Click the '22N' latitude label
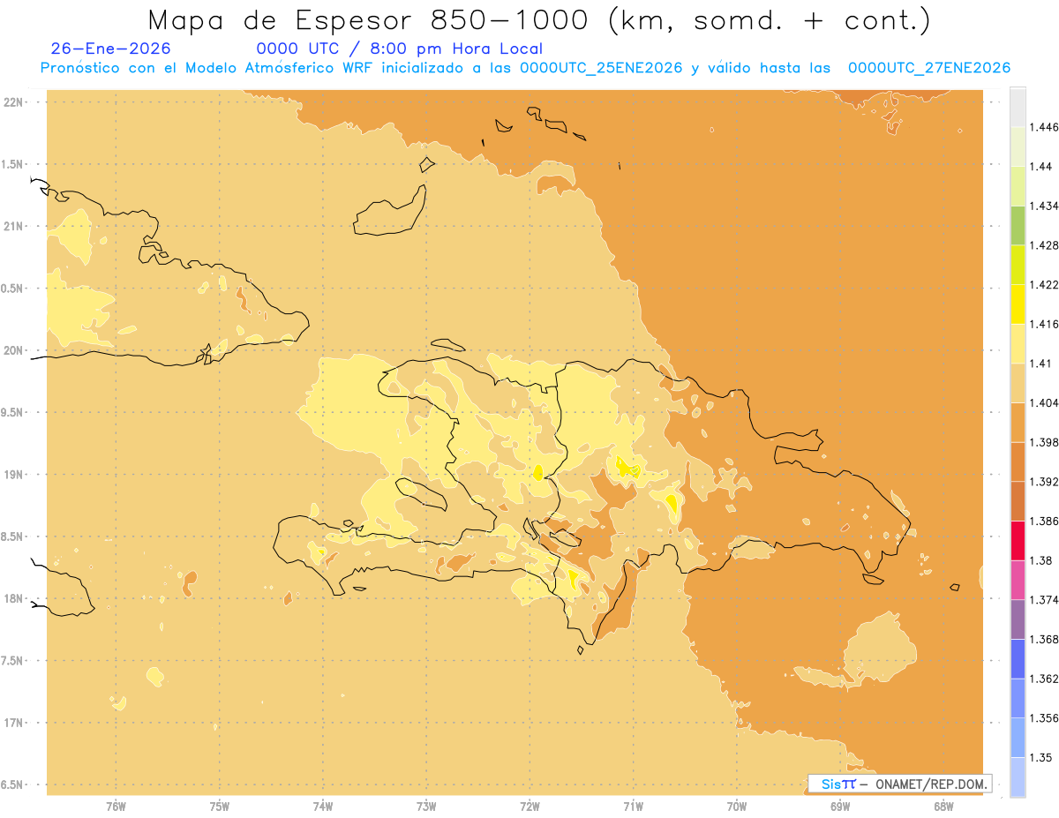 (13, 102)
